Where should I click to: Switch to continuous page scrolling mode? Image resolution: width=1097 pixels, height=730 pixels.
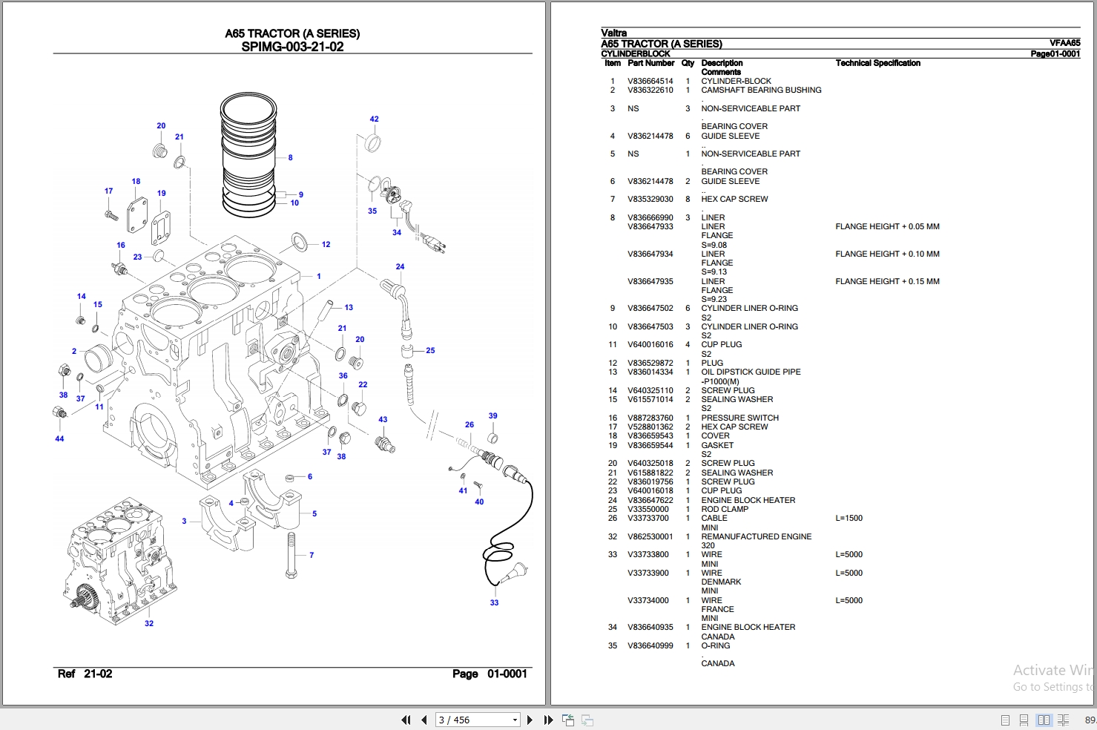pos(1024,720)
